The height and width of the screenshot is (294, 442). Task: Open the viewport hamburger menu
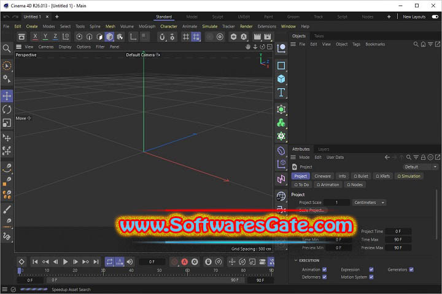click(18, 47)
